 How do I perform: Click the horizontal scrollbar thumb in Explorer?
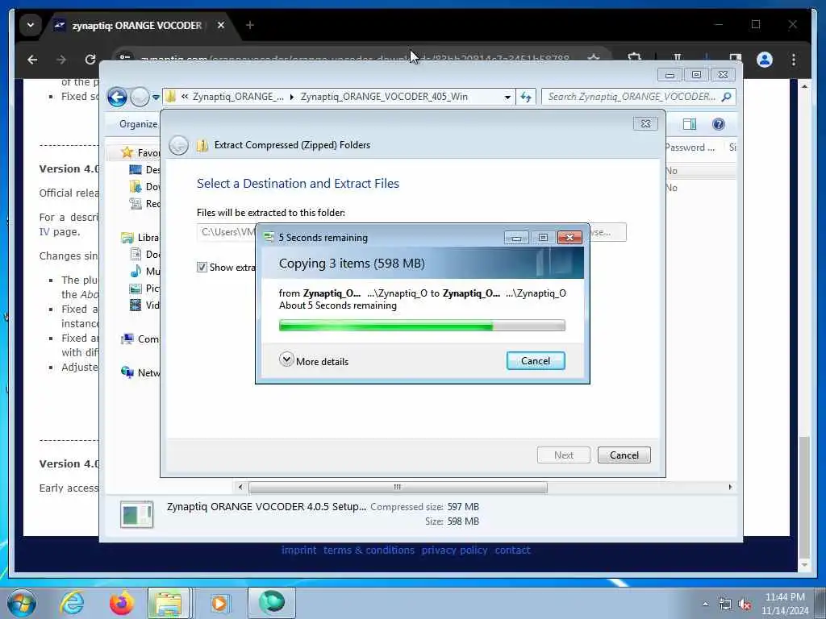click(398, 488)
